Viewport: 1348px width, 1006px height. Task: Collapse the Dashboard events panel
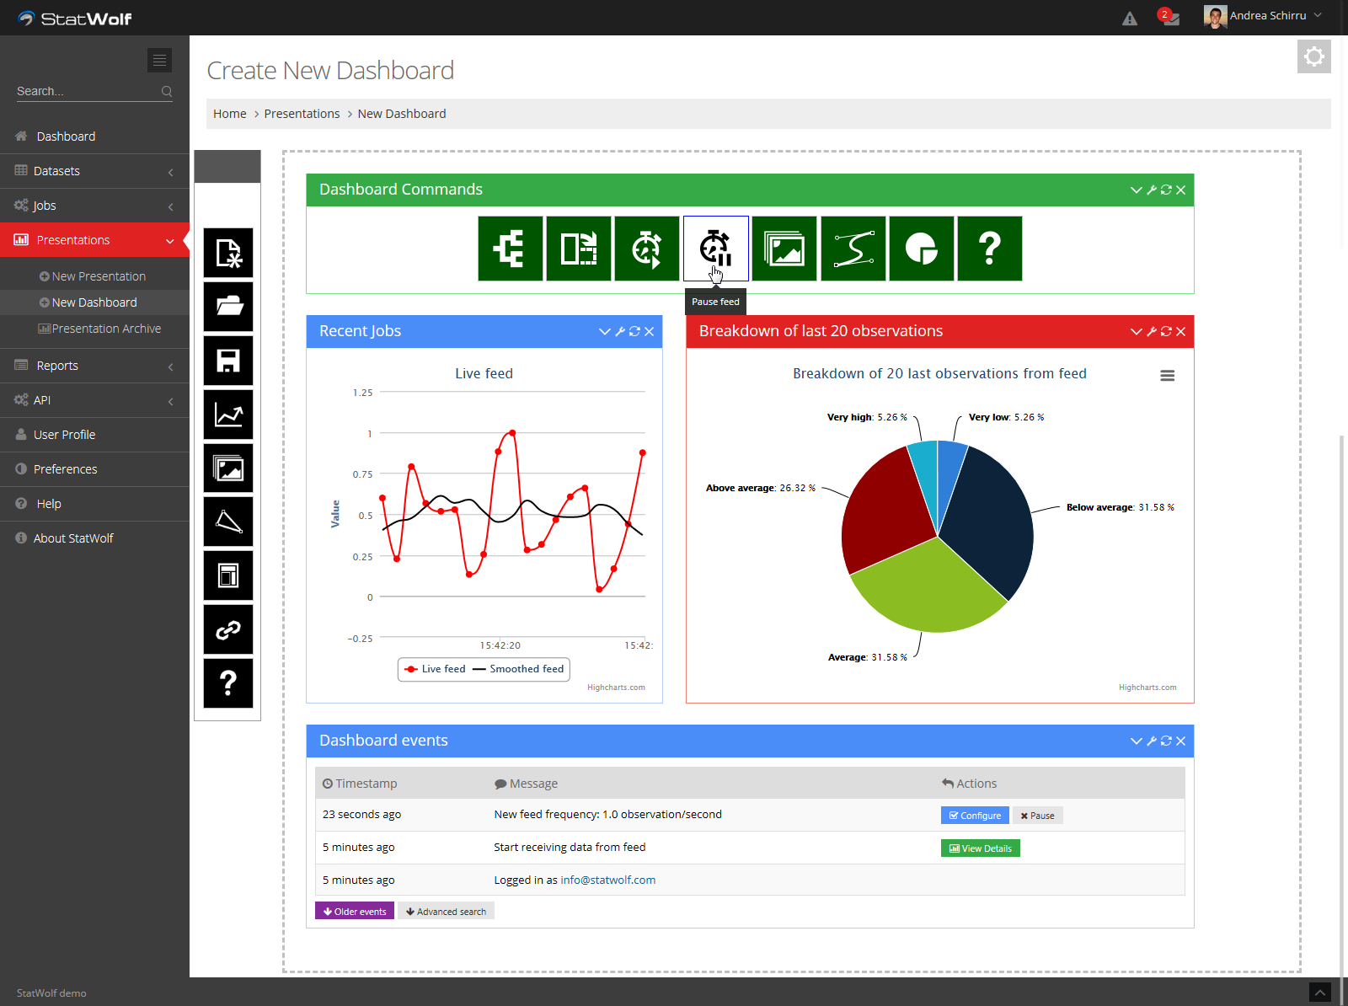(1136, 741)
